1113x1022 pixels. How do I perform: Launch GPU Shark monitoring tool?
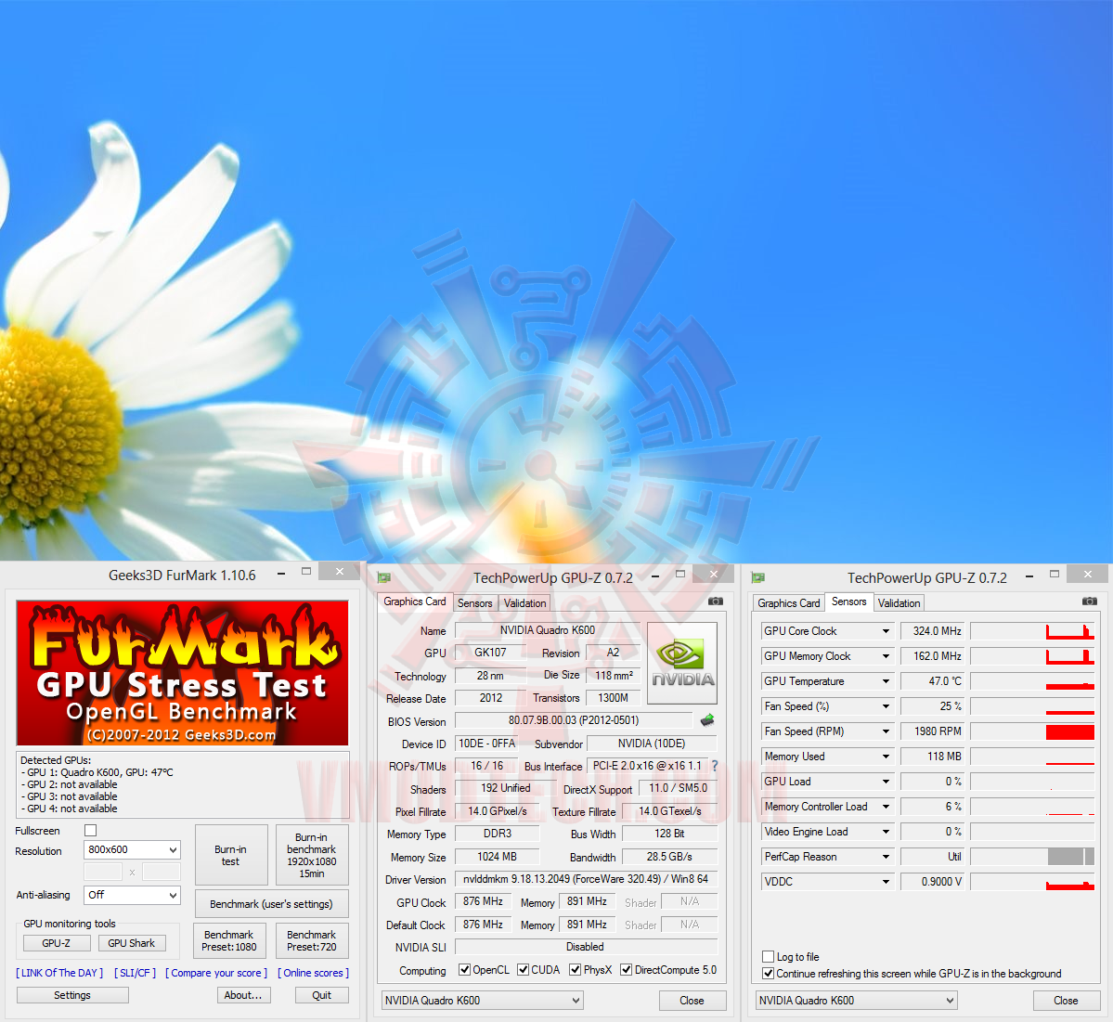click(131, 943)
